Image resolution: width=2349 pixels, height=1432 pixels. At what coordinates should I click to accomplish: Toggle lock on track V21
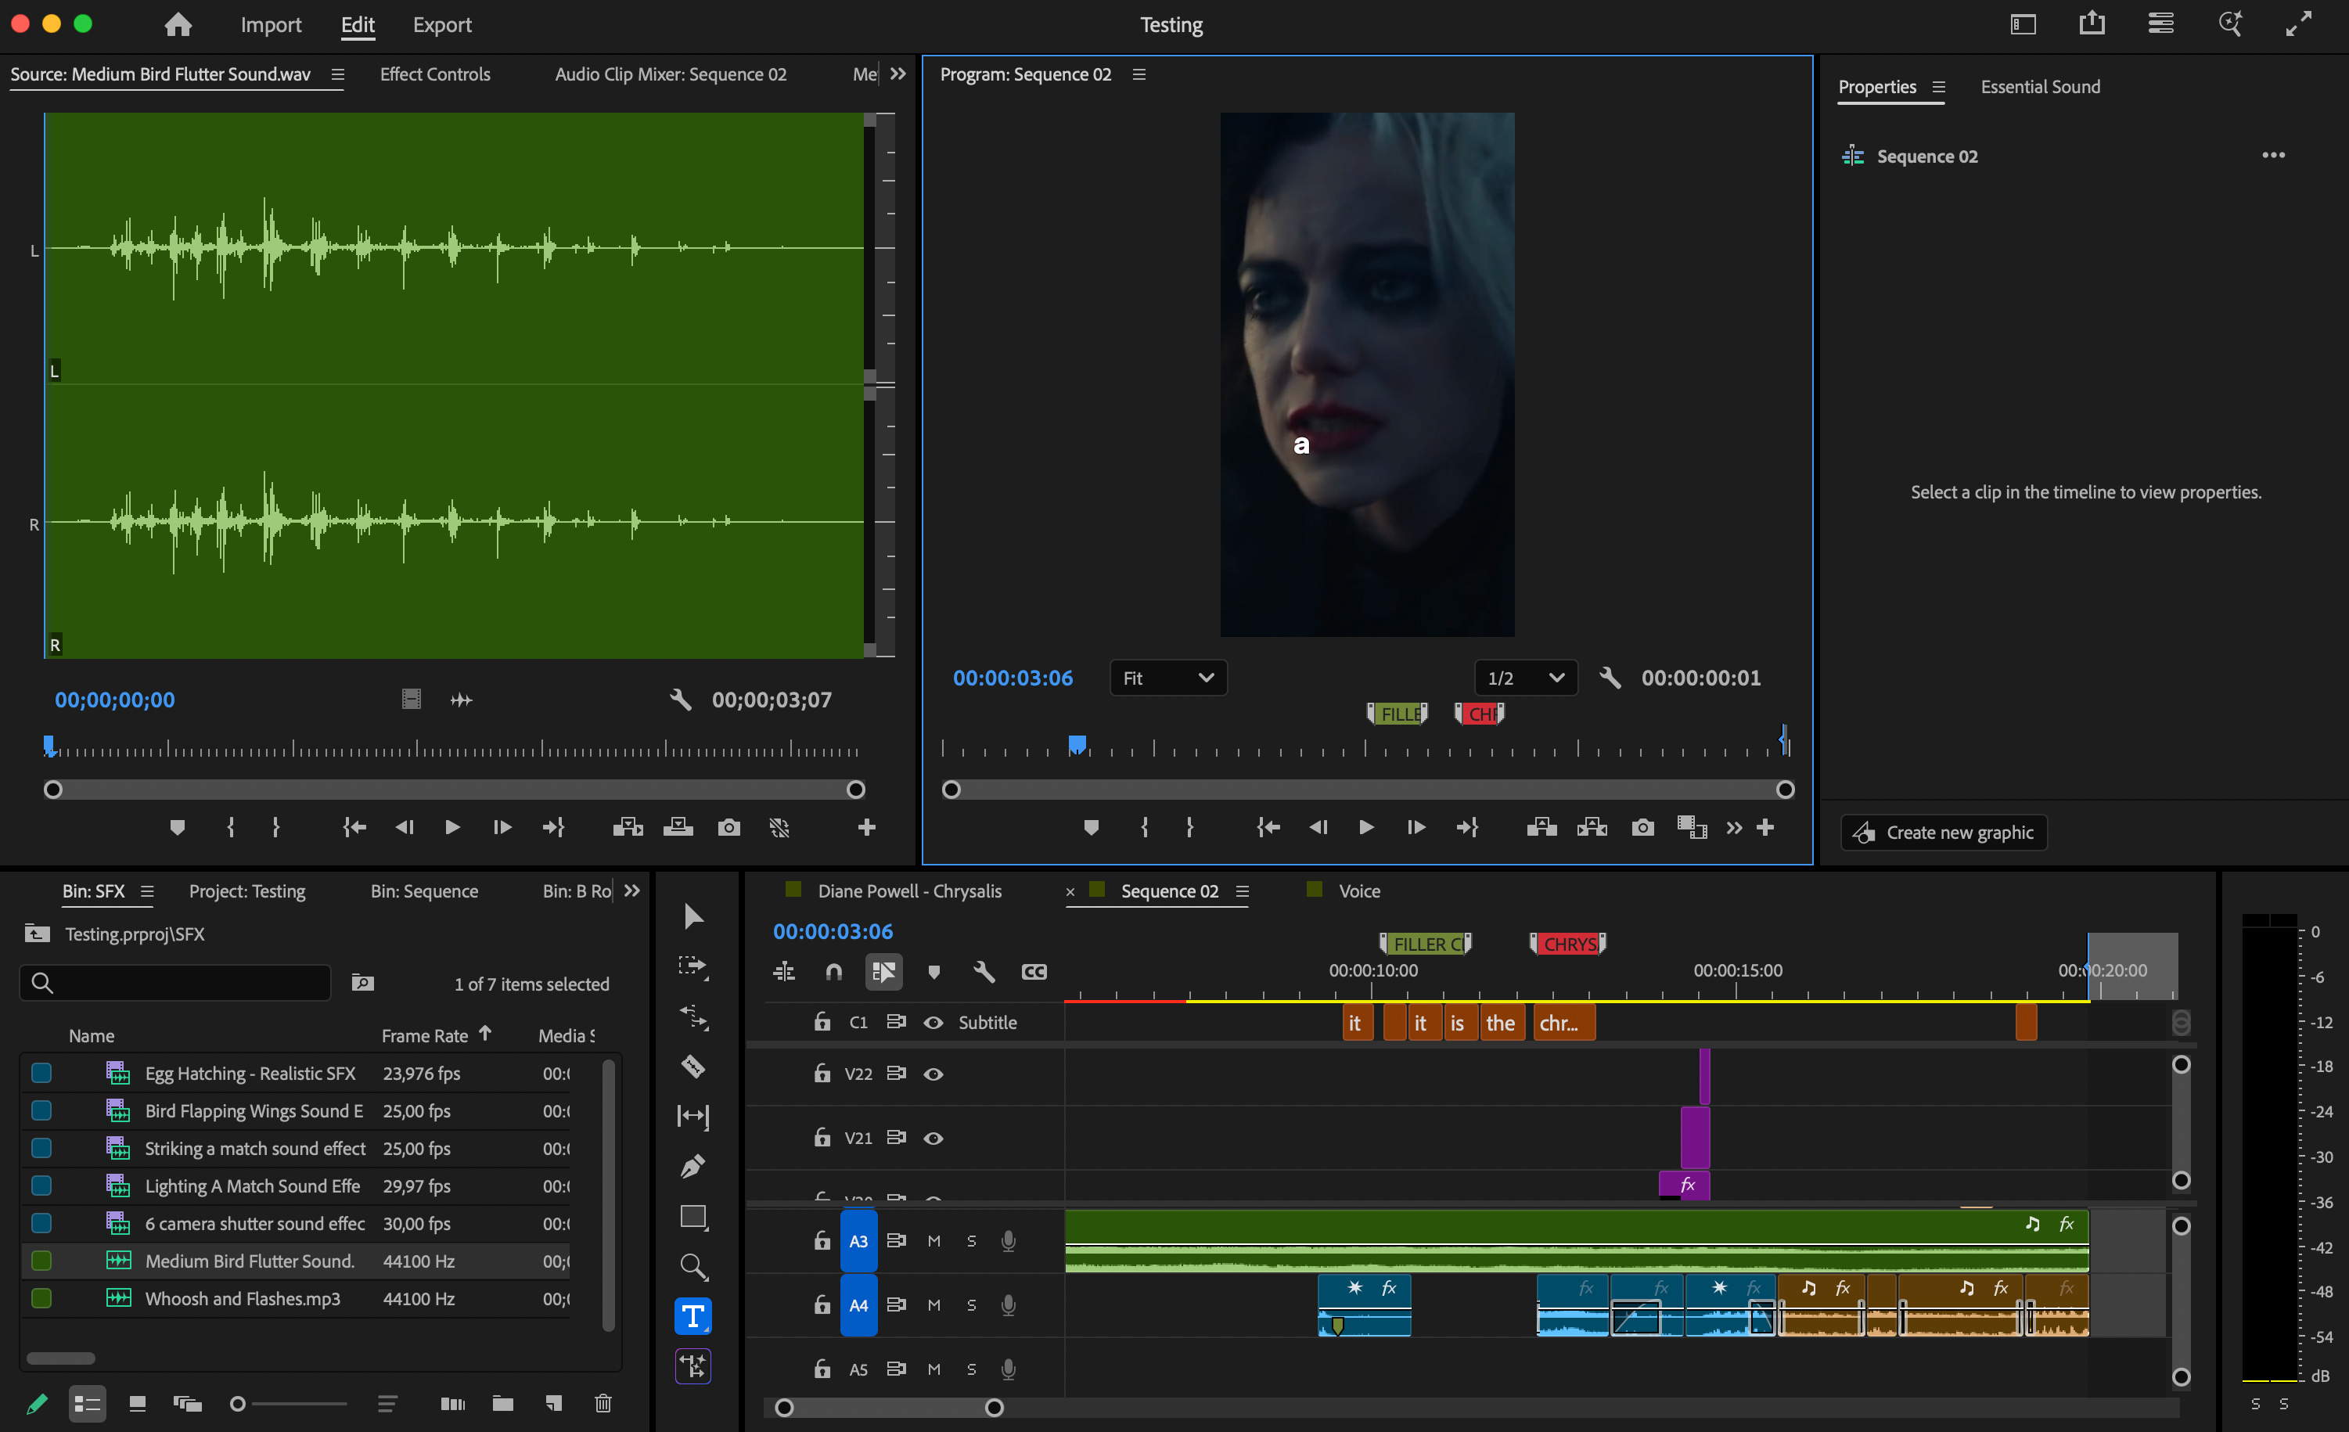click(x=822, y=1138)
